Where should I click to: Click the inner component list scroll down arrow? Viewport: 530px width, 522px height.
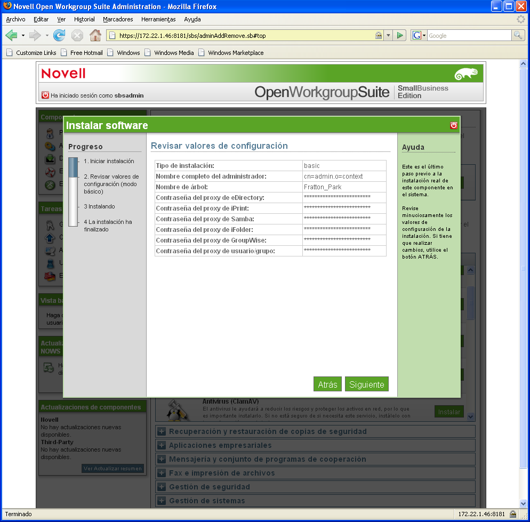coord(470,417)
